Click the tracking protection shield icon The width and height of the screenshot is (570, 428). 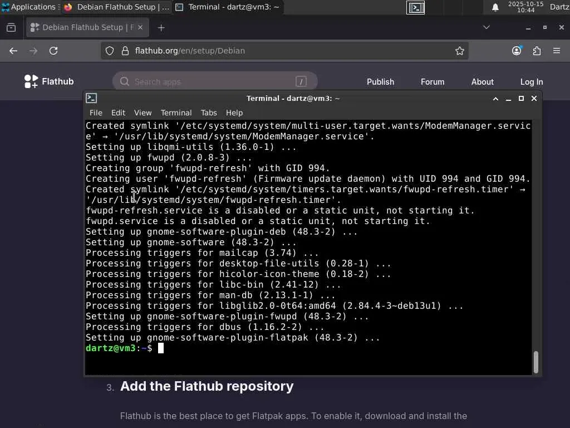click(x=110, y=51)
